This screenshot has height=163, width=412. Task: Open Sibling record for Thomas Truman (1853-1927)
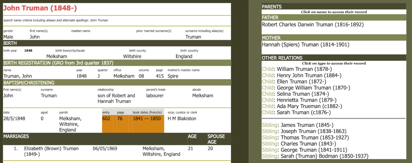pyautogui.click(x=270, y=138)
